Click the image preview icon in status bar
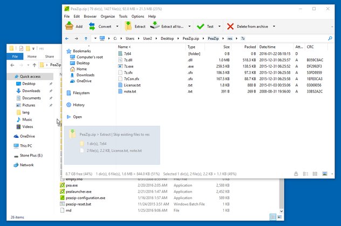 [325, 174]
